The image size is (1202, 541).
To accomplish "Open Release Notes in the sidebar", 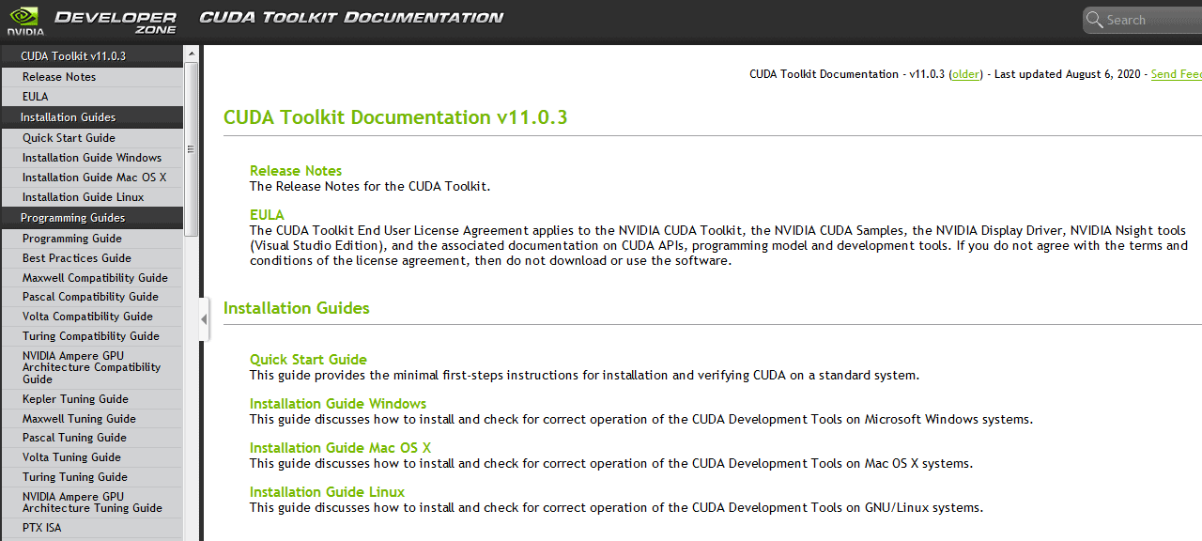I will (92, 77).
